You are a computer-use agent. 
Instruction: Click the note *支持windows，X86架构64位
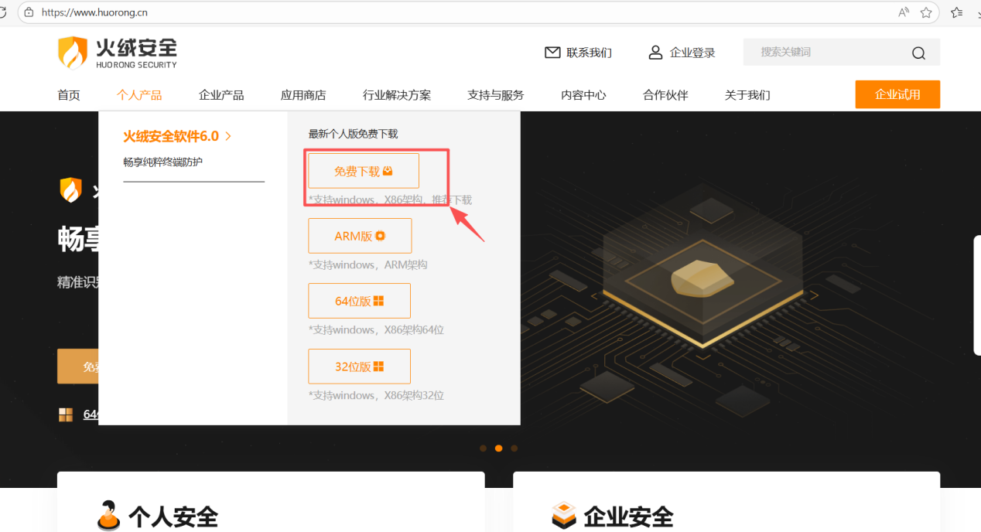(x=376, y=330)
